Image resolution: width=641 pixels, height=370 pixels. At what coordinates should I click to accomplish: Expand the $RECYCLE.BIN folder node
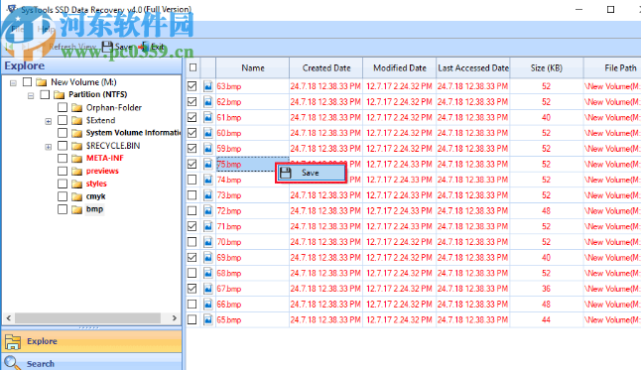[49, 147]
